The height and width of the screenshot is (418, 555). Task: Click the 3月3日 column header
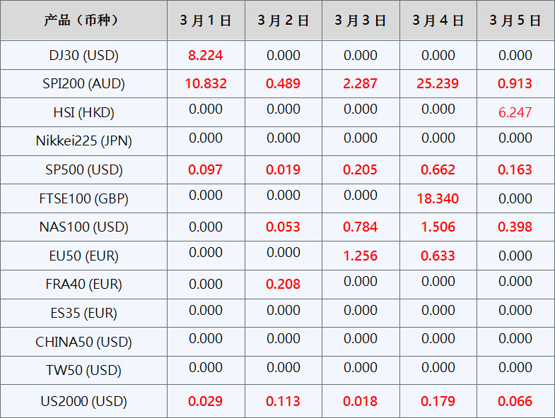tap(361, 20)
